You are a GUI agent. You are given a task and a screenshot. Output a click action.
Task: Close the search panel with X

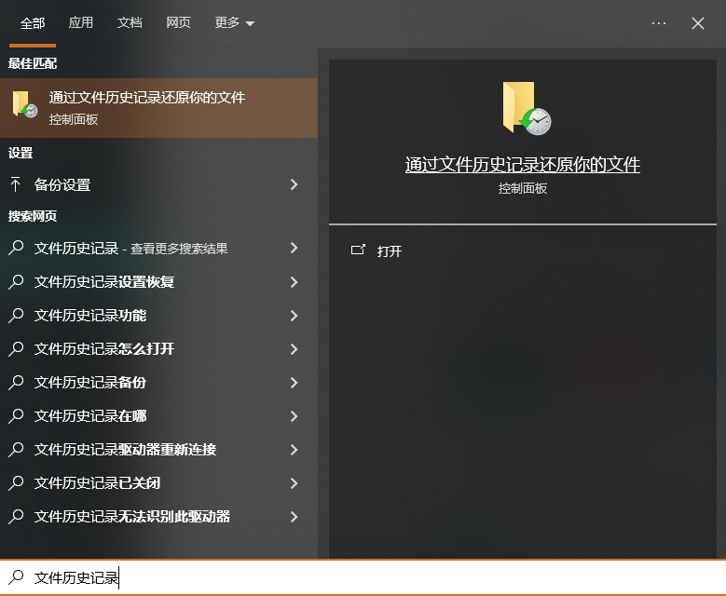698,23
